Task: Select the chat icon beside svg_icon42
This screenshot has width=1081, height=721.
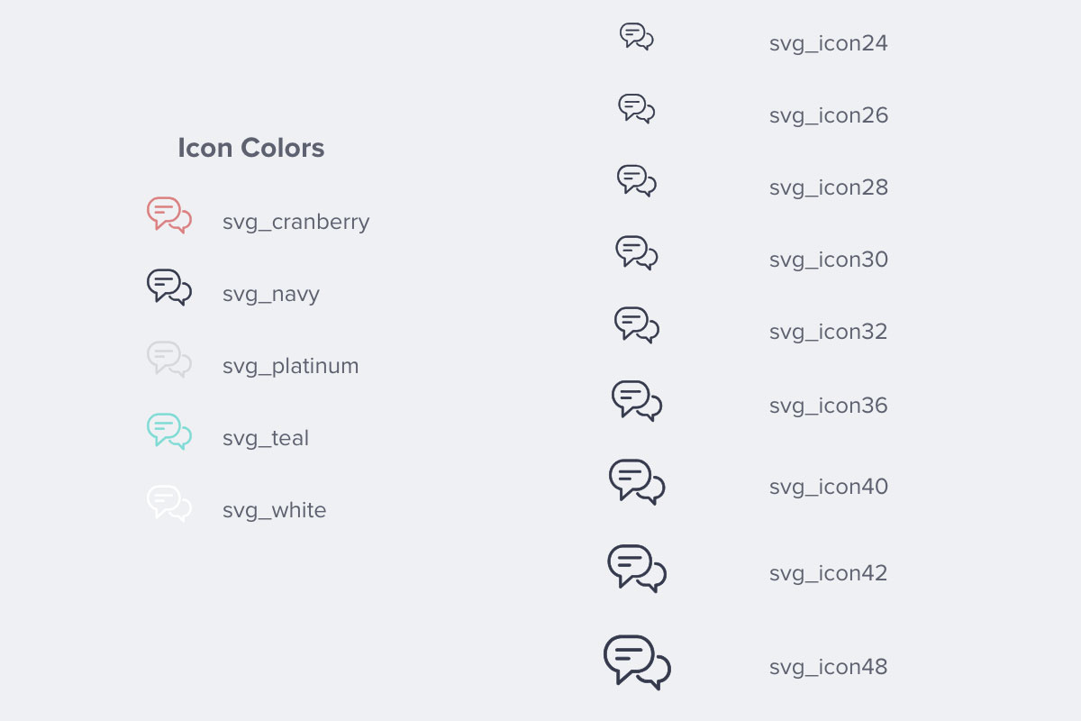Action: coord(637,569)
